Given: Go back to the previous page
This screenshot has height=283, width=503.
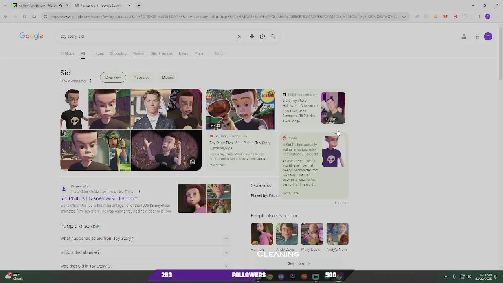Looking at the screenshot, I should [x=6, y=17].
